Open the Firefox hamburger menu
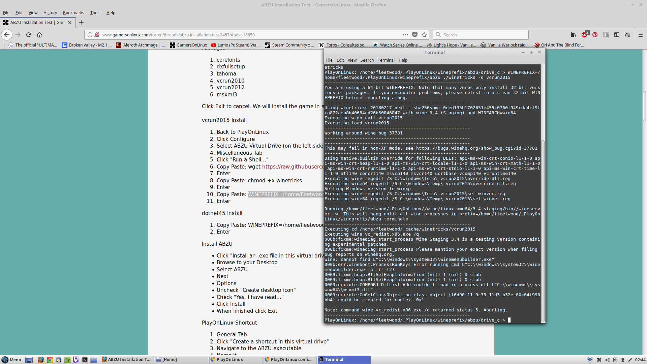 (x=641, y=35)
